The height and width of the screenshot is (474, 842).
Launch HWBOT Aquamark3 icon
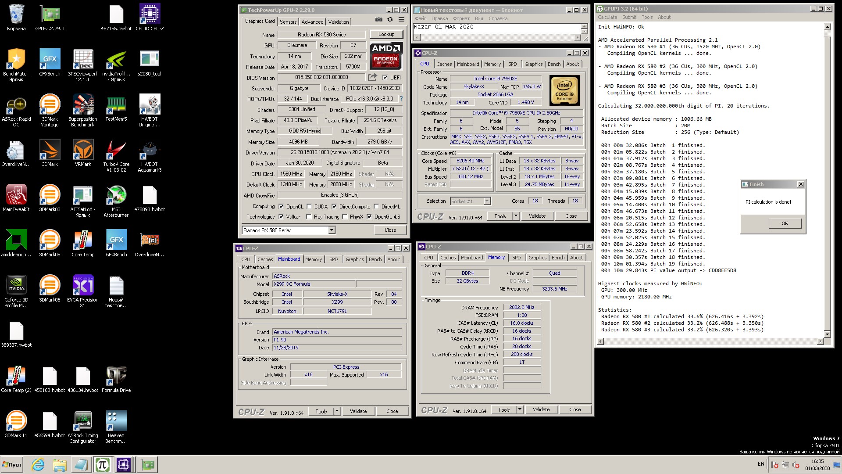tap(150, 155)
